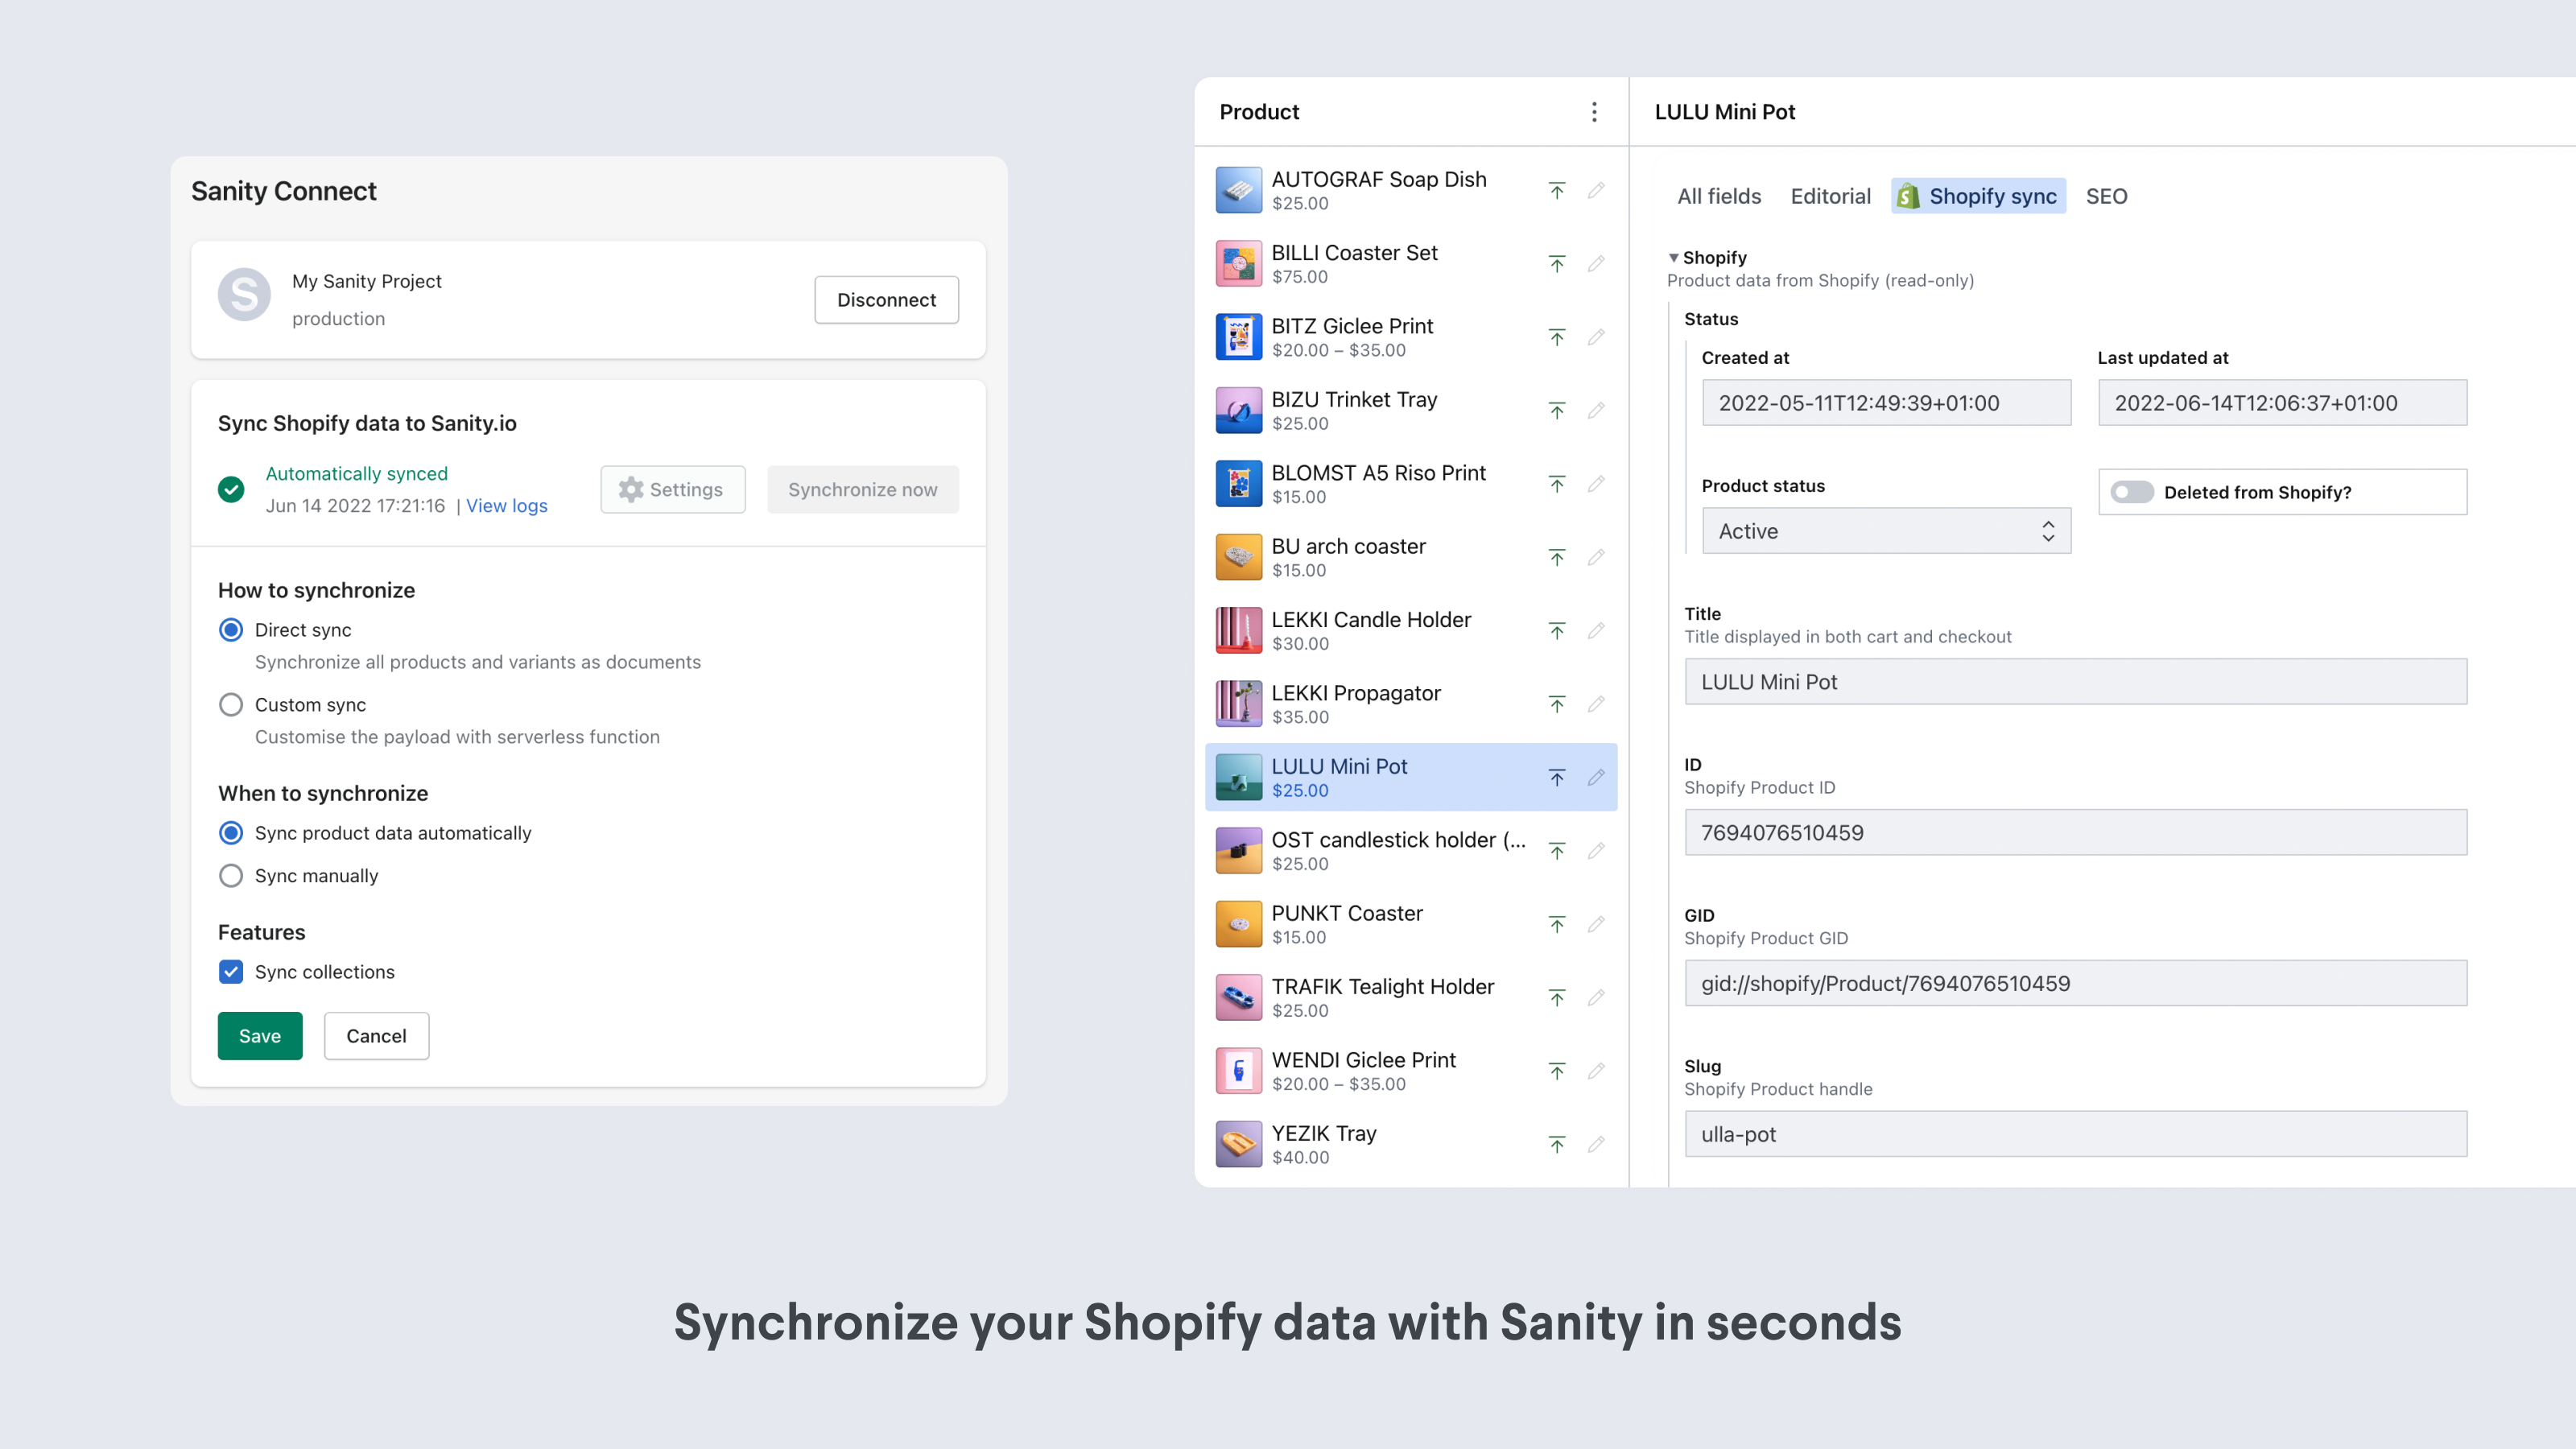Screen dimensions: 2576x1449
Task: Click edit pencil icon for BLOMST A5 Riso Print
Action: pyautogui.click(x=1596, y=484)
